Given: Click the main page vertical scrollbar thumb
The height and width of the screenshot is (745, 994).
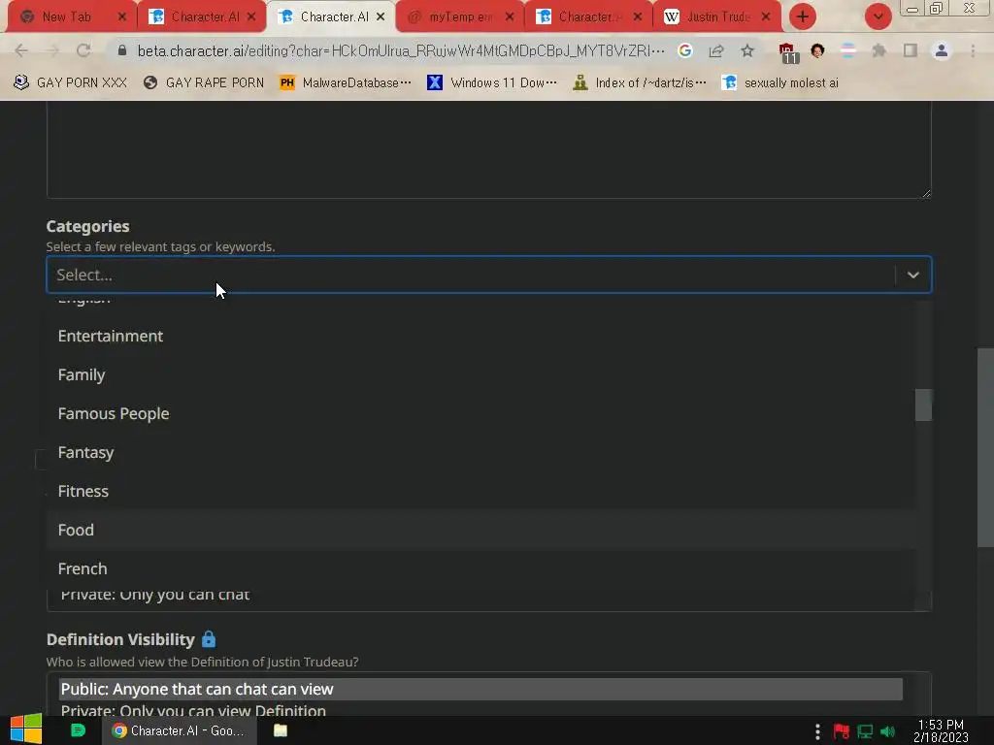Looking at the screenshot, I should 985,447.
